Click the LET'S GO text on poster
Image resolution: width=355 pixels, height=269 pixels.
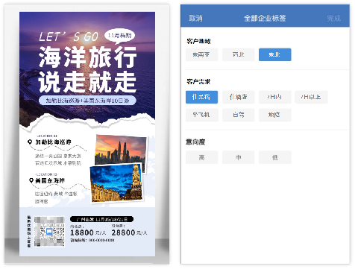click(x=69, y=37)
